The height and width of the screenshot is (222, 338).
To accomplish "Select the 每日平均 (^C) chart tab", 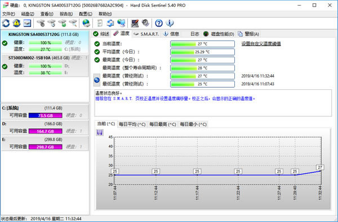I will 132,124.
